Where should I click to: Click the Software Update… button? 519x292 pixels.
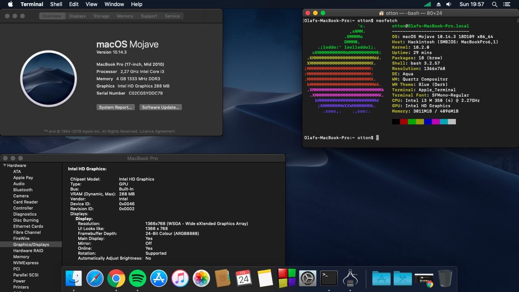[161, 107]
